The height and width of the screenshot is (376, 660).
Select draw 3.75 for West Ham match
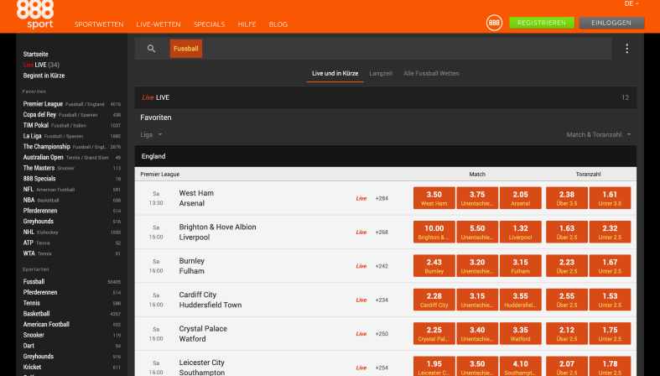(x=477, y=198)
